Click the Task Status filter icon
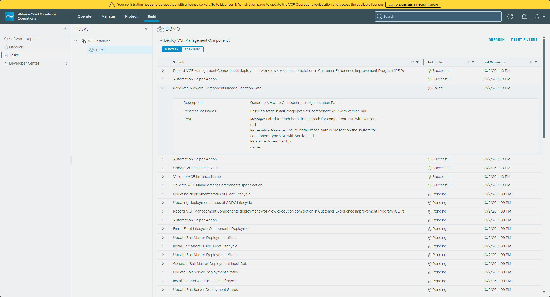This screenshot has height=297, width=550. click(x=473, y=62)
